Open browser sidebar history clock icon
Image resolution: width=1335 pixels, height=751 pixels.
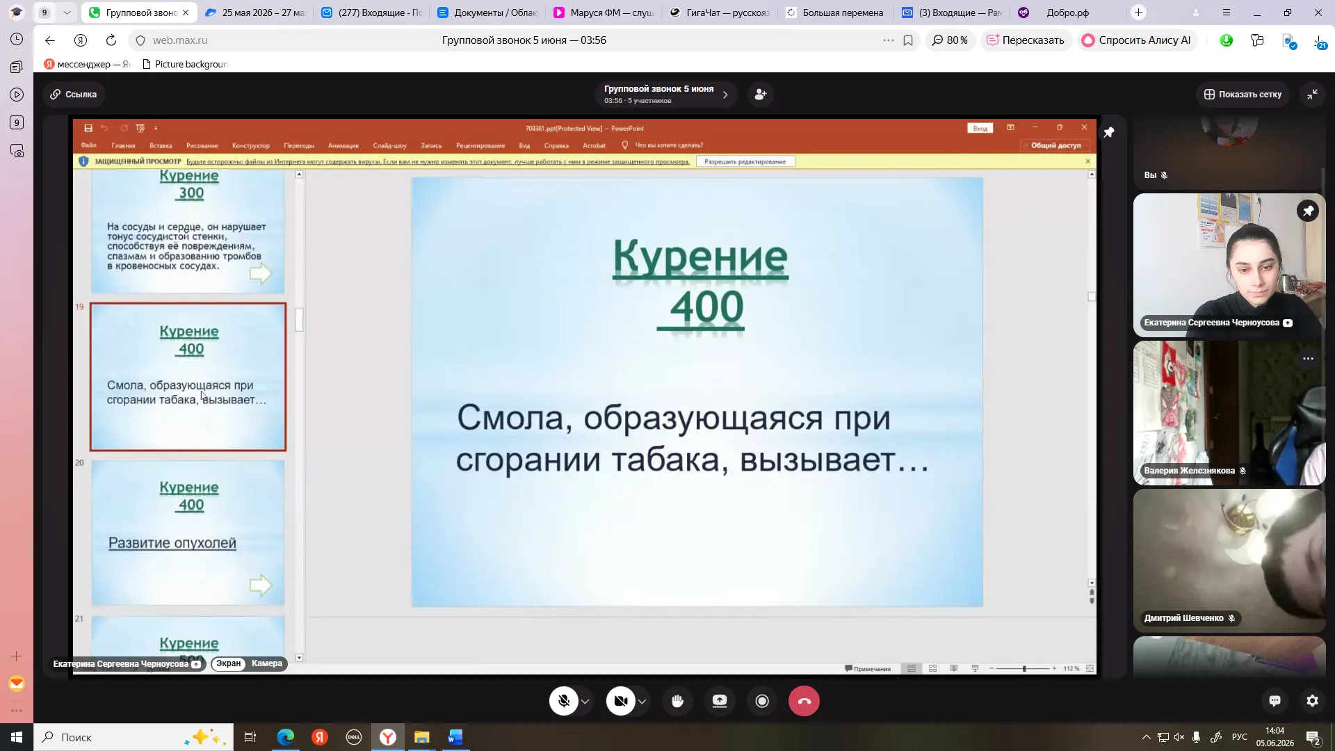click(x=17, y=39)
